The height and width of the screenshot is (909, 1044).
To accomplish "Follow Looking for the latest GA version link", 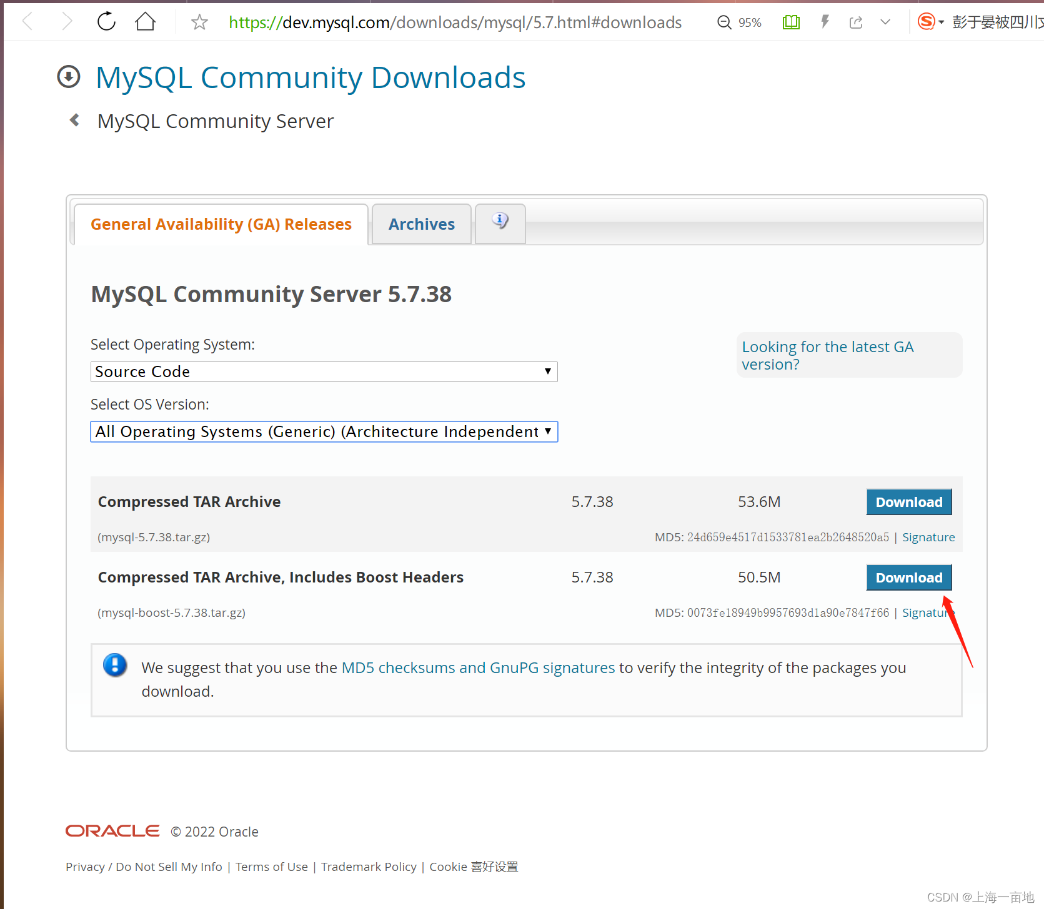I will pos(827,355).
